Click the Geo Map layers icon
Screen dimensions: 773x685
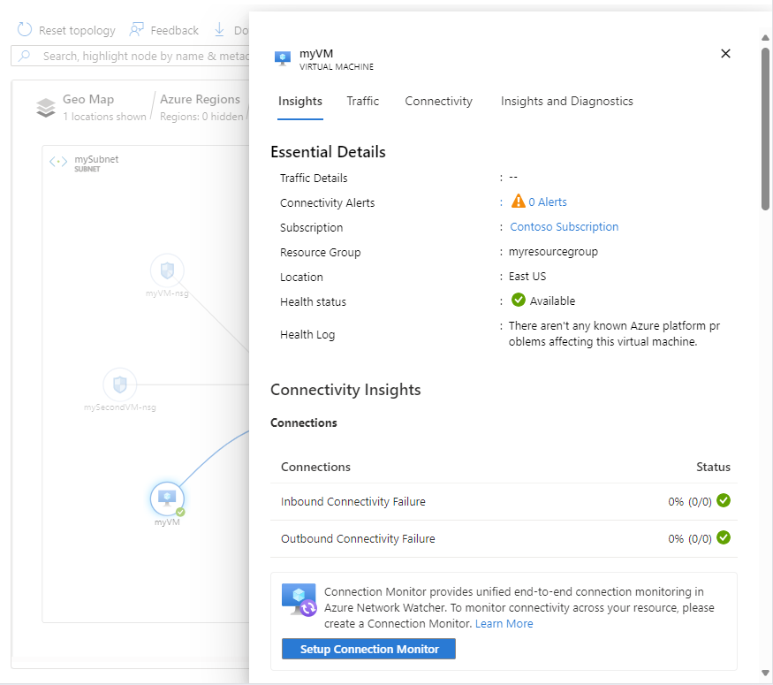pyautogui.click(x=46, y=108)
